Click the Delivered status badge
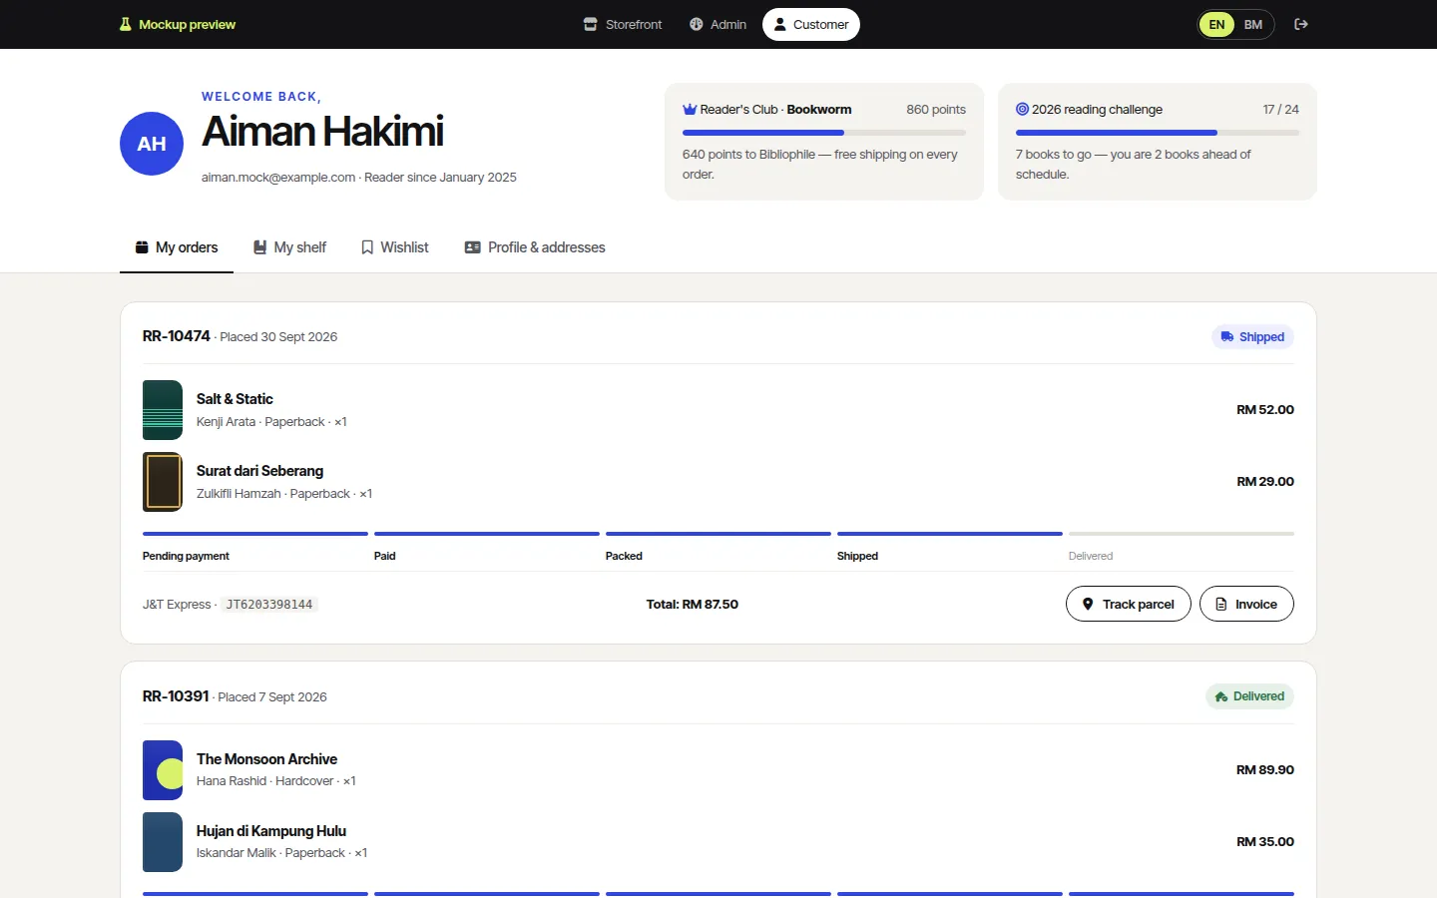The height and width of the screenshot is (898, 1437). [x=1249, y=696]
